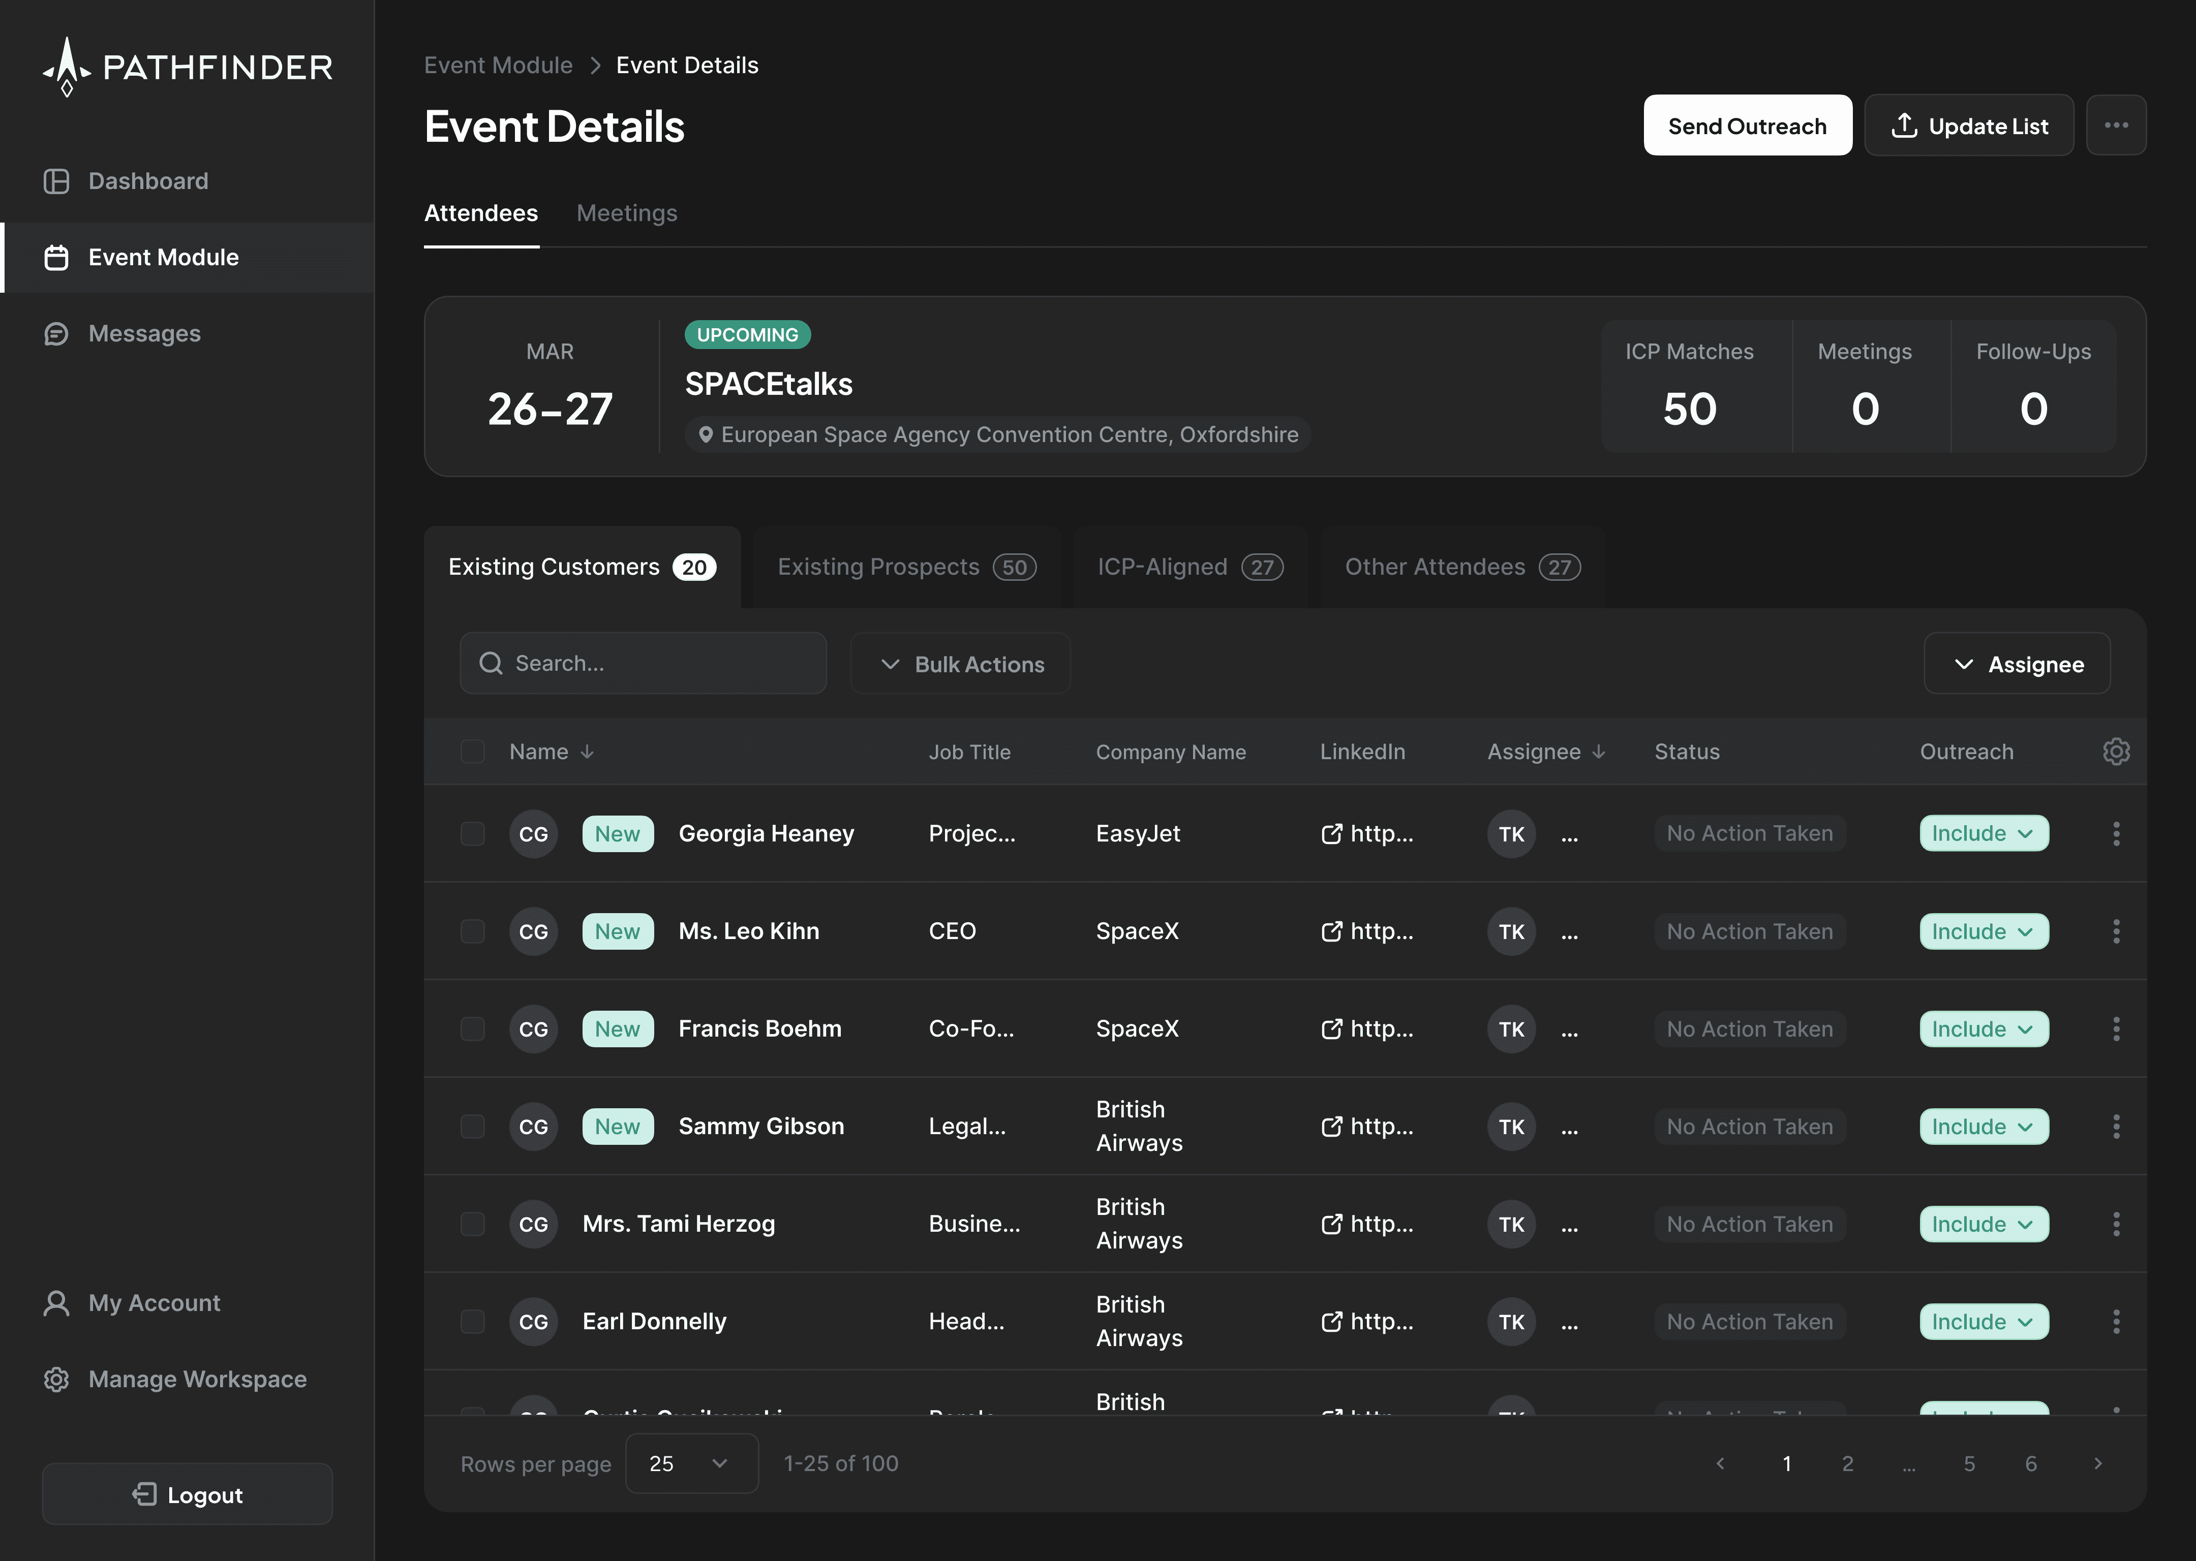Change rows per page dropdown from 25
Screen dimensions: 2196x1561
coord(690,1463)
